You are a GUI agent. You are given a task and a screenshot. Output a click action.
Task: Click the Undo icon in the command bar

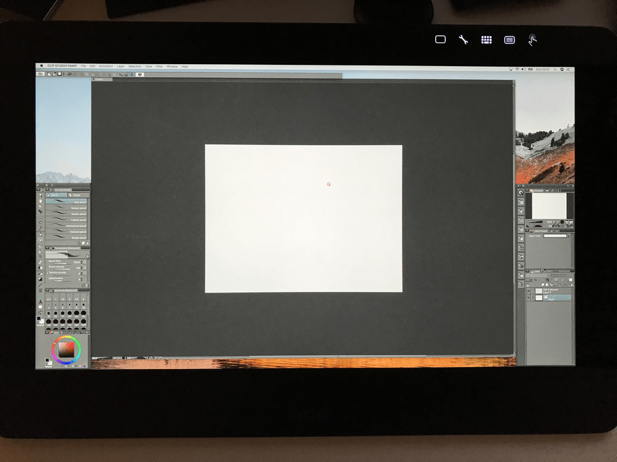(69, 75)
